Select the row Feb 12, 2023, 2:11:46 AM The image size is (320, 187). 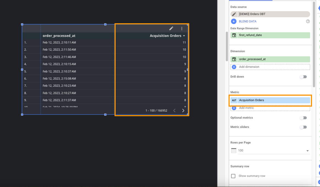click(x=105, y=57)
